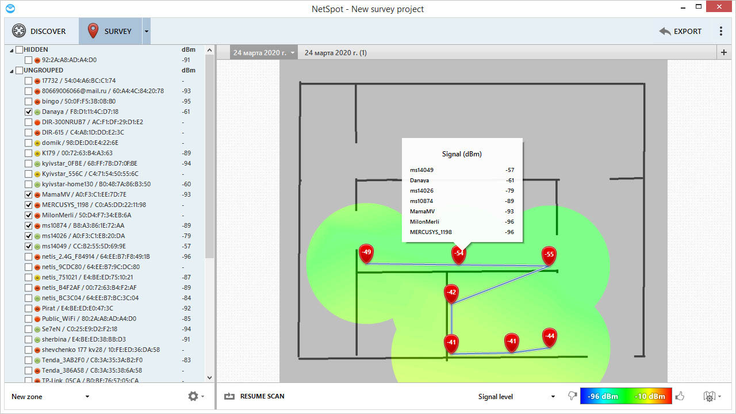The image size is (736, 414).
Task: Uncheck the ms10874 network checkbox
Action: pyautogui.click(x=29, y=225)
